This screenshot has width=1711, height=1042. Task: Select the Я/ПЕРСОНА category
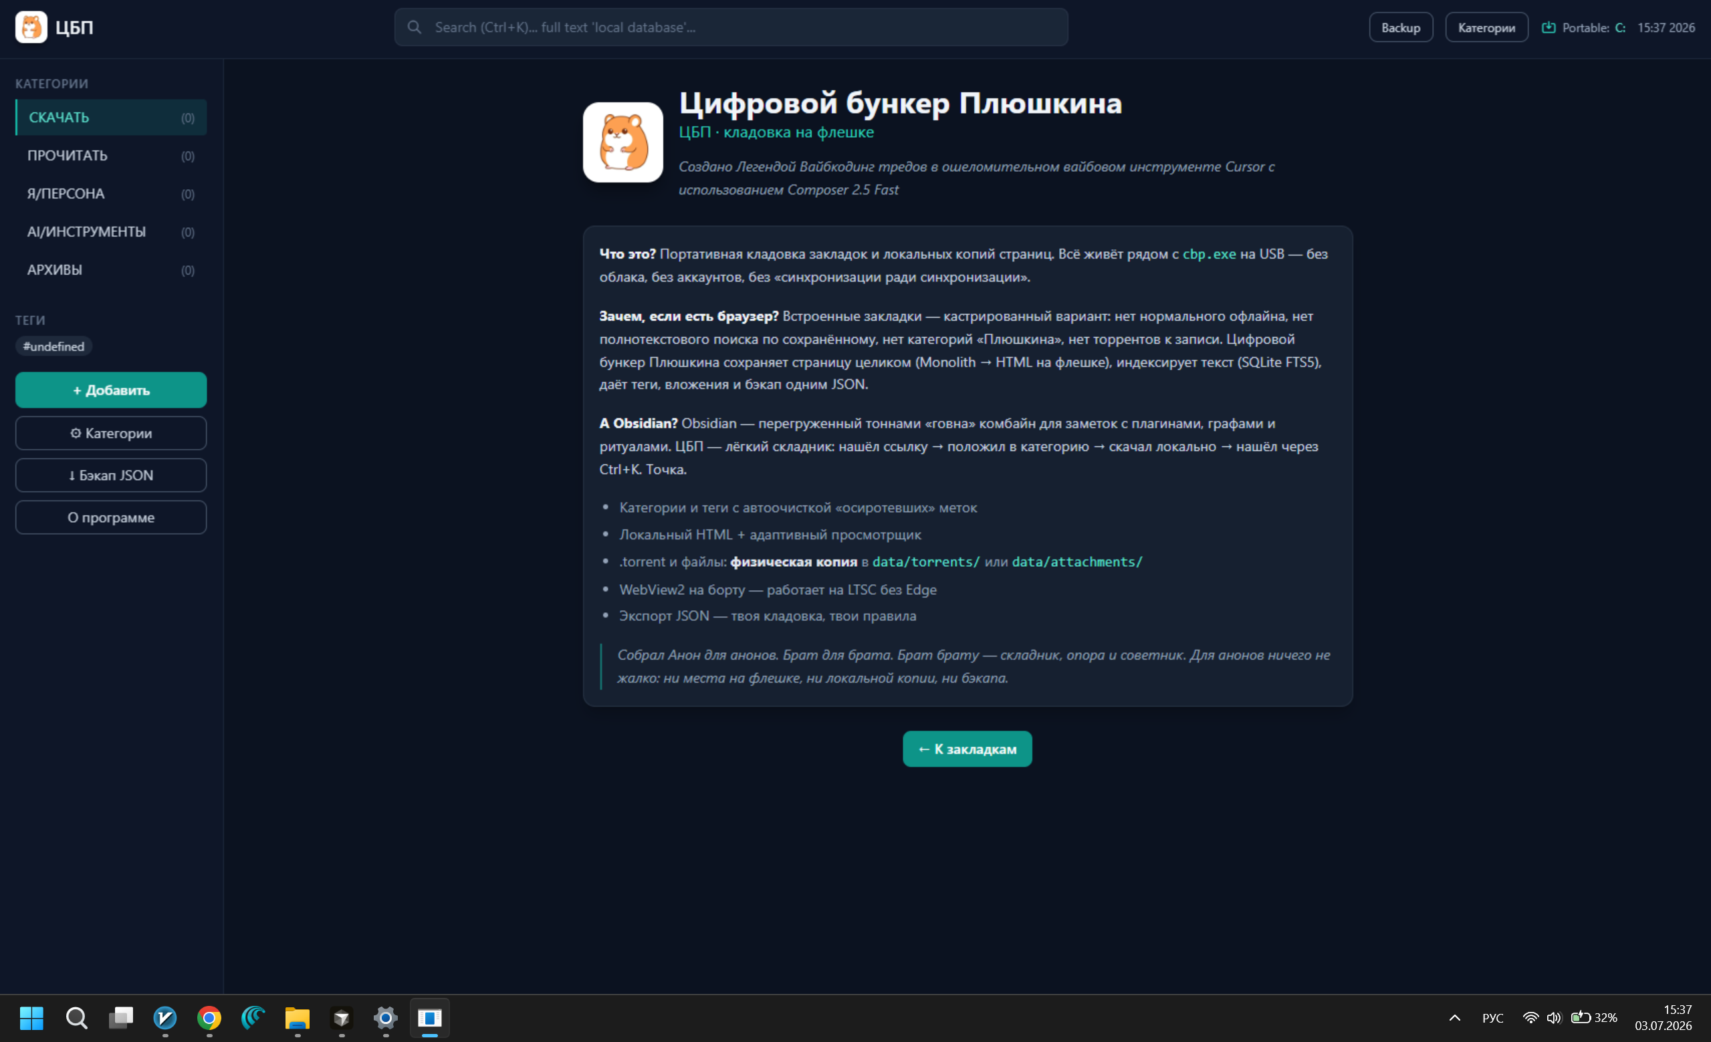pos(111,194)
